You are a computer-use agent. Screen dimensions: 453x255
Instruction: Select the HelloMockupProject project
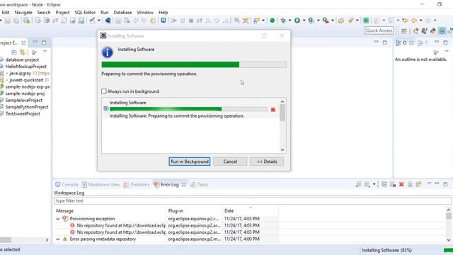pos(25,67)
